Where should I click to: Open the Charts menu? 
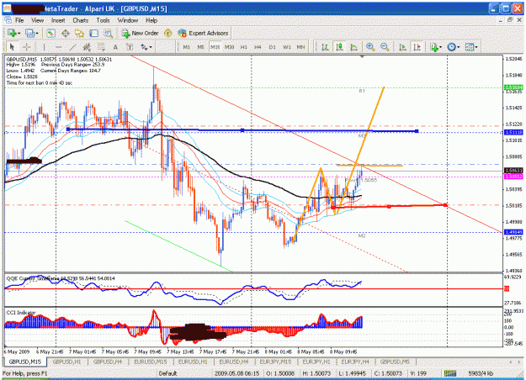[x=81, y=20]
